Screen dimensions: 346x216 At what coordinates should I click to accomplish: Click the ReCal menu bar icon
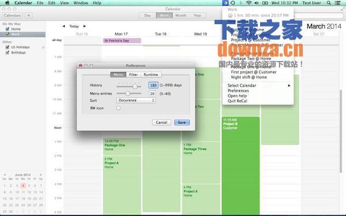pyautogui.click(x=225, y=3)
